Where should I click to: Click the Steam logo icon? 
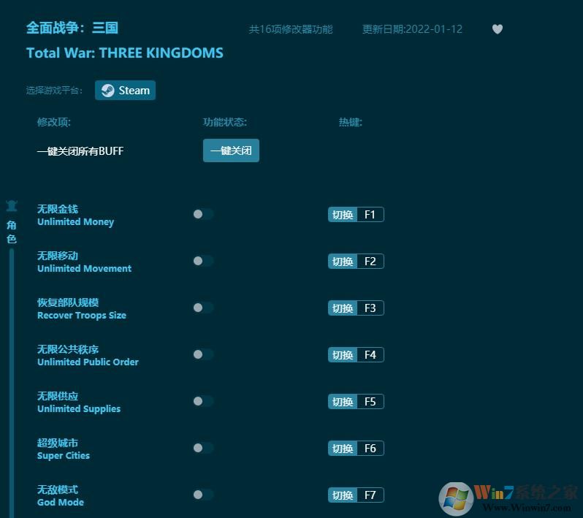click(108, 91)
